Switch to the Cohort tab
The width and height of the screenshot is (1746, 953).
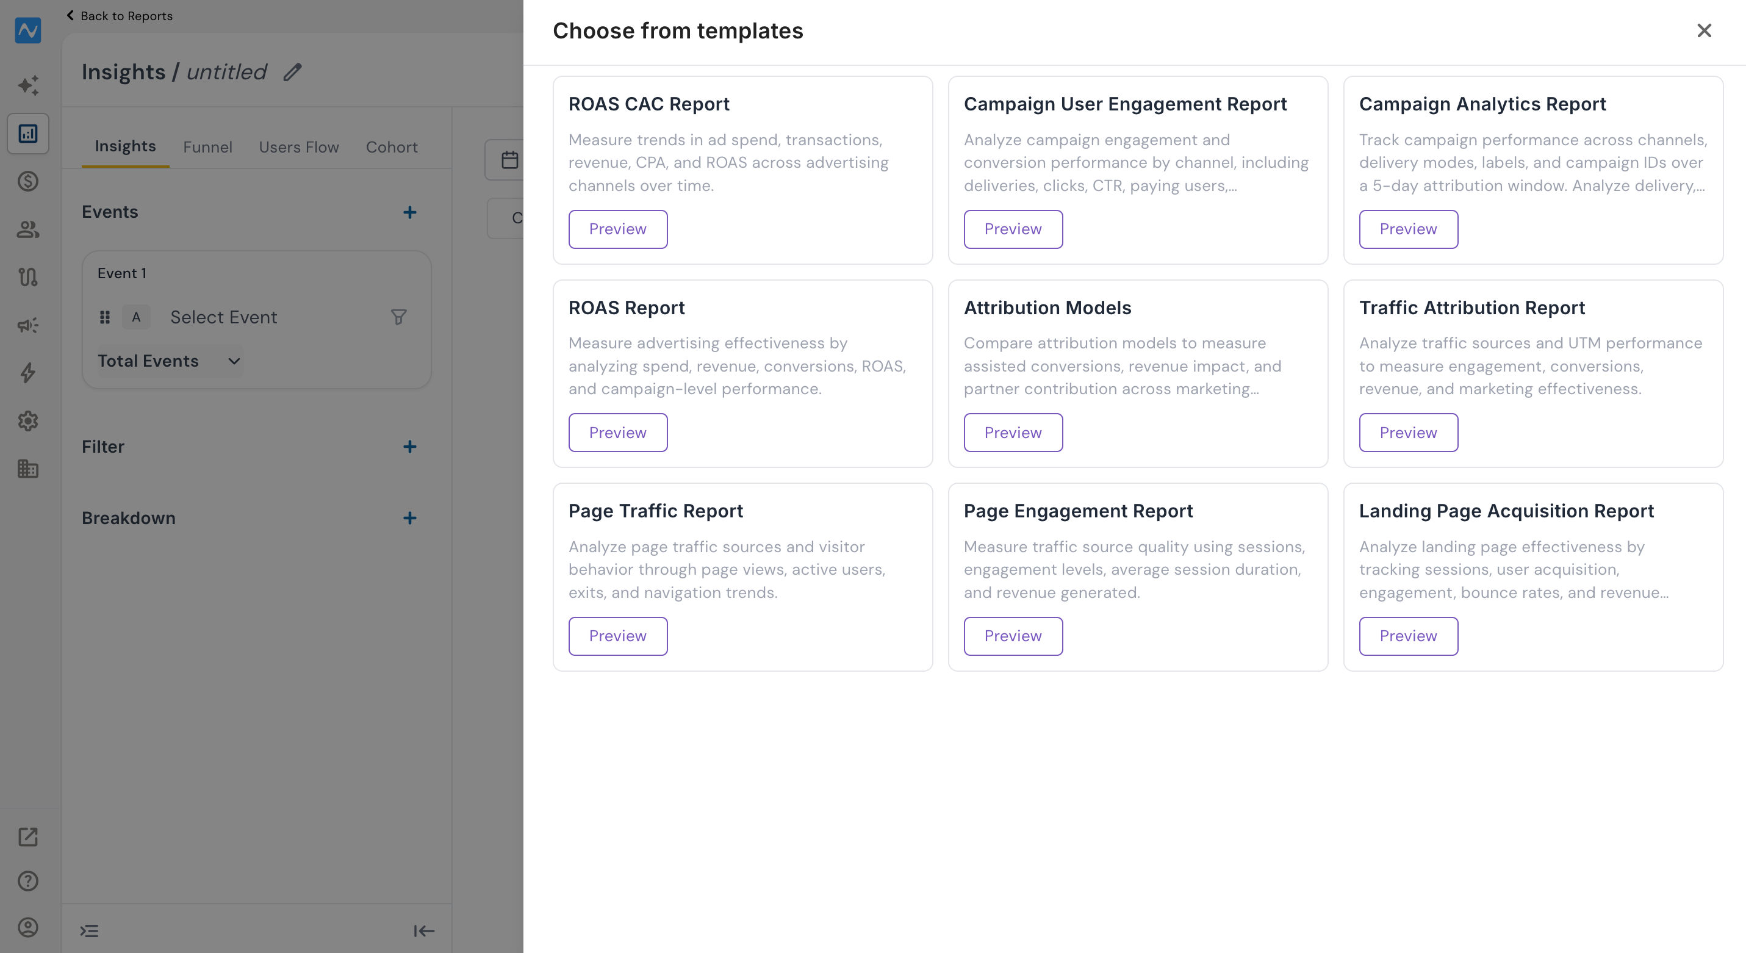(392, 146)
